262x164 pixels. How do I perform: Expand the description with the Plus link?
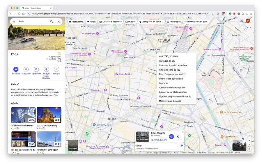56,95
